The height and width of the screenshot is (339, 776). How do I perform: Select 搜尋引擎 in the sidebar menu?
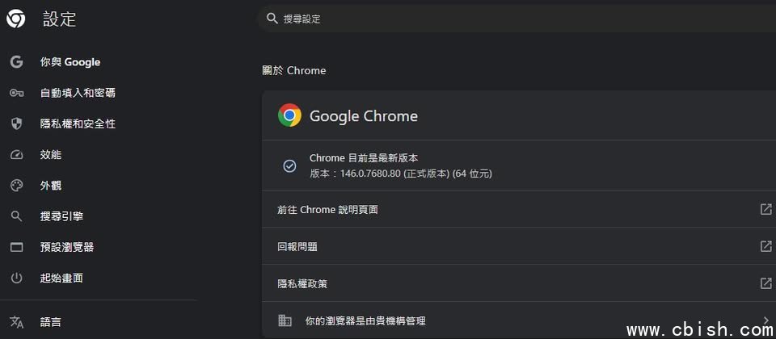(x=61, y=216)
